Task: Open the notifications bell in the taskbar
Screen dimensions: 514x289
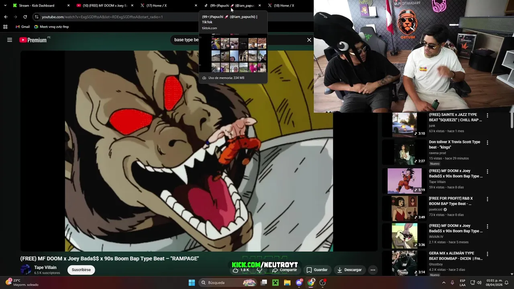Action: pyautogui.click(x=506, y=283)
